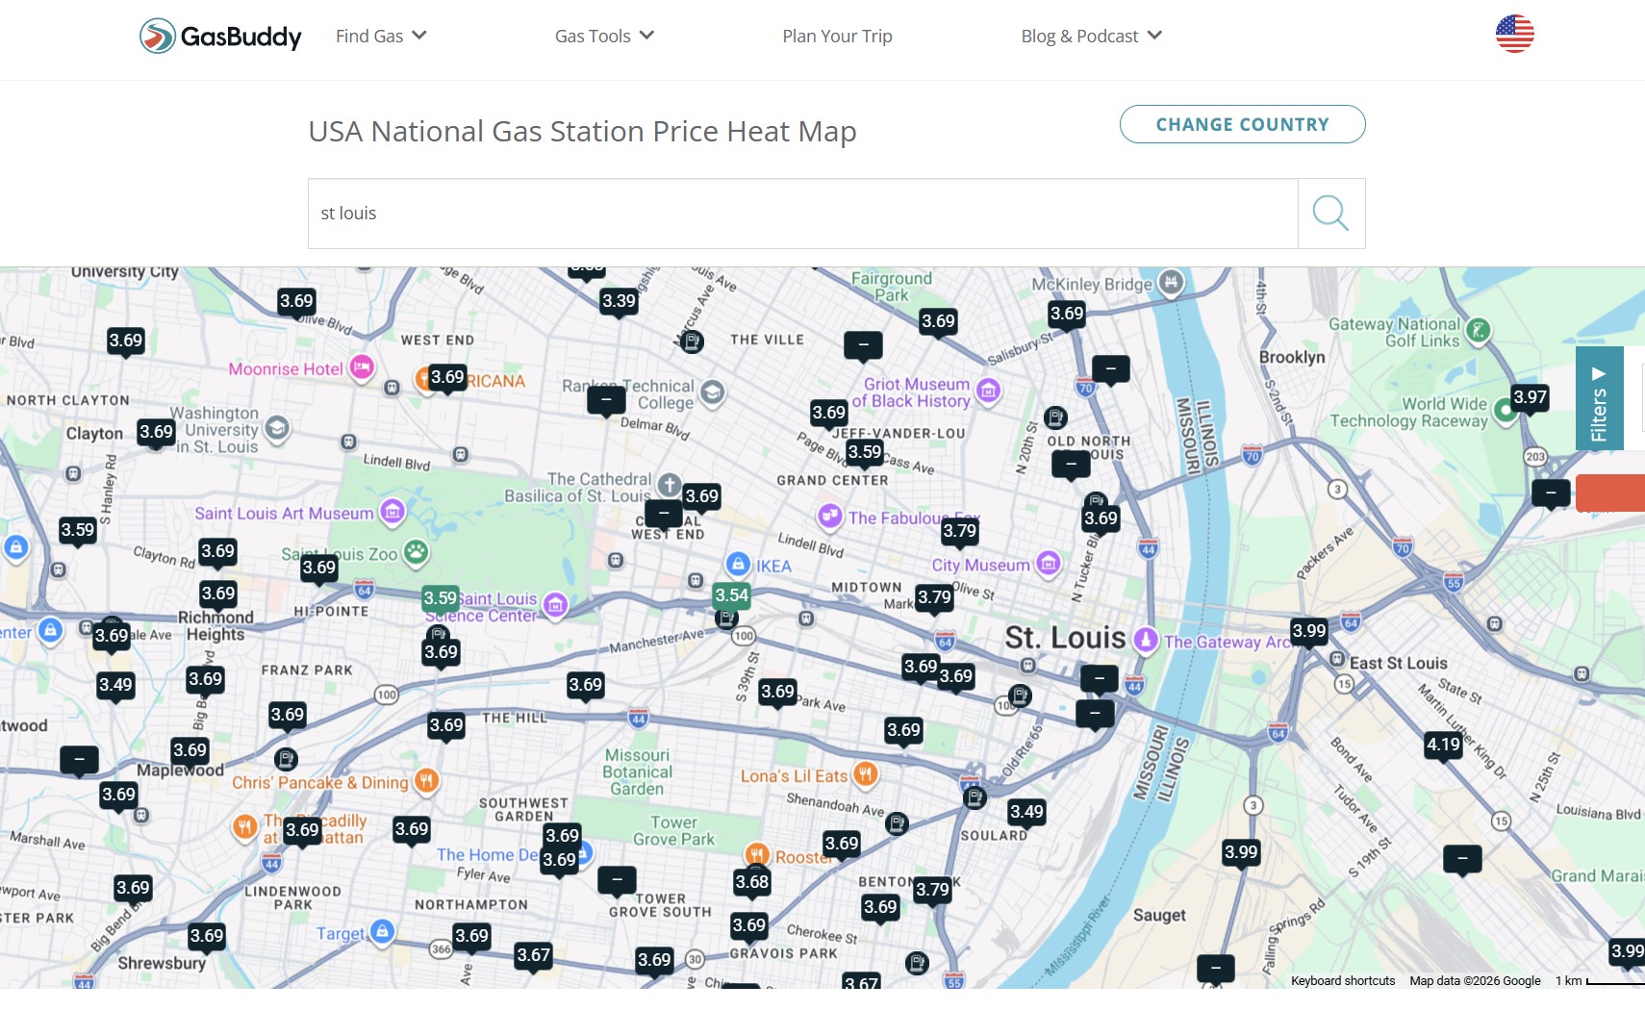Viewport: 1645px width, 1011px height.
Task: Click the 'Brooklyn' town label
Action: (1292, 357)
